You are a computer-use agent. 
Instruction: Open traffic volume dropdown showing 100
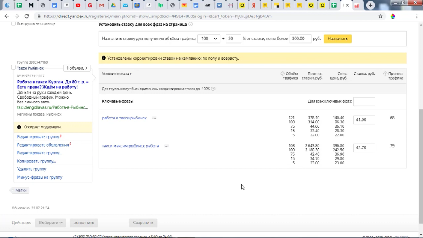point(209,39)
